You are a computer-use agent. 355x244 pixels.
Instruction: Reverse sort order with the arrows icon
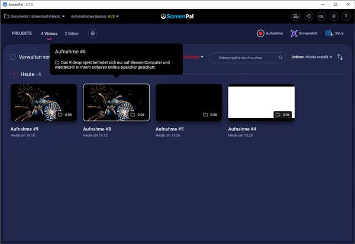pyautogui.click(x=340, y=57)
